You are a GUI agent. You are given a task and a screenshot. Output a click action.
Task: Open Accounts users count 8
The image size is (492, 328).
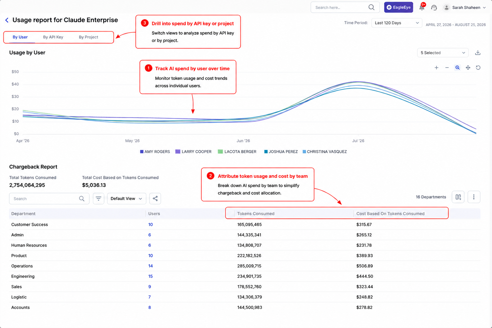(x=150, y=307)
